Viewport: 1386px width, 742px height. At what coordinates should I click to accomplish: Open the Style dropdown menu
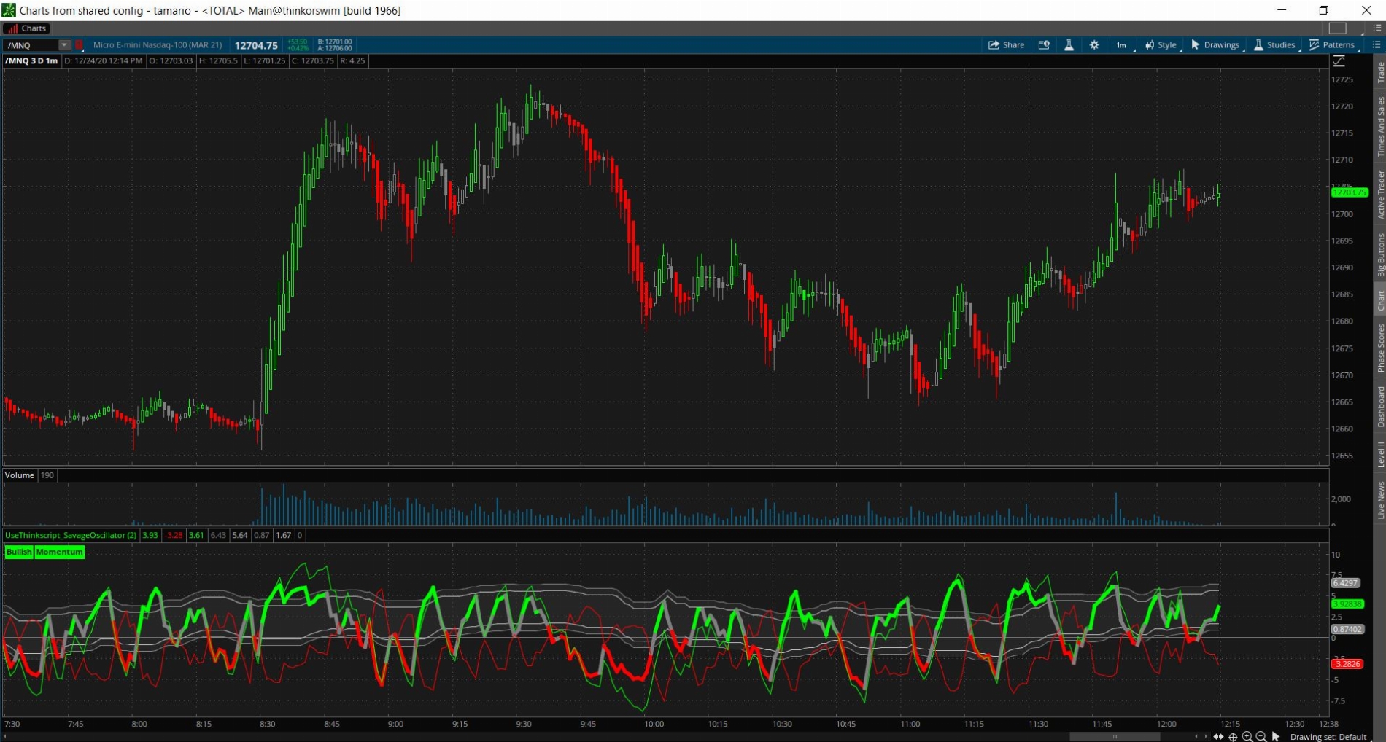(1161, 45)
